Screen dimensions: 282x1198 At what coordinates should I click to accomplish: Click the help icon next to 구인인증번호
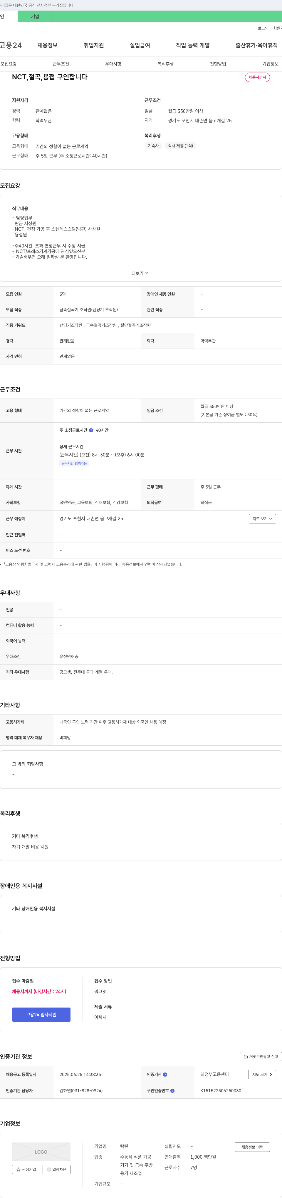172,1090
